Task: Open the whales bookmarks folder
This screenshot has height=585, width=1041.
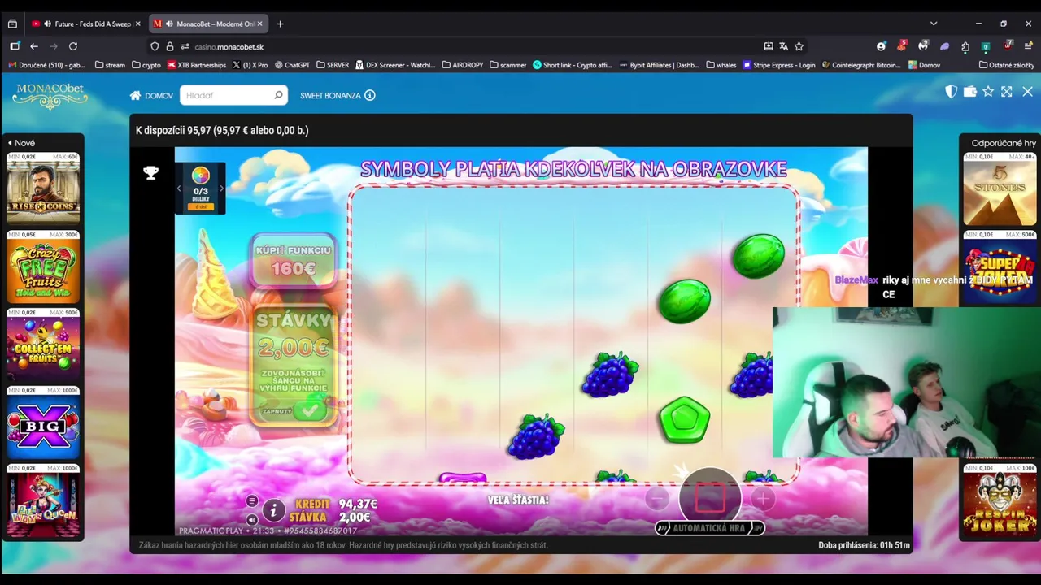Action: [x=721, y=65]
